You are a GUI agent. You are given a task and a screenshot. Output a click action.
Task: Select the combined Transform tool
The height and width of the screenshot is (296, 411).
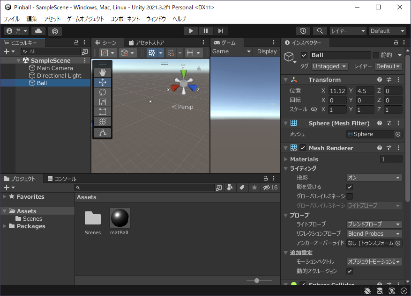(103, 122)
